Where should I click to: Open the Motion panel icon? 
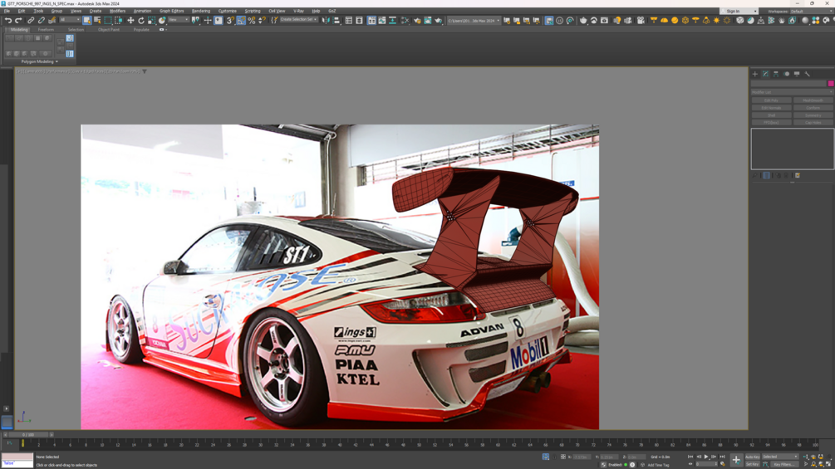pos(787,74)
